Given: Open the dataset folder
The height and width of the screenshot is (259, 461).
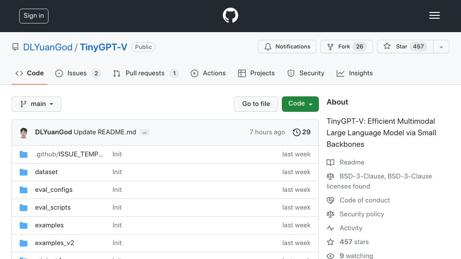Looking at the screenshot, I should click(46, 172).
